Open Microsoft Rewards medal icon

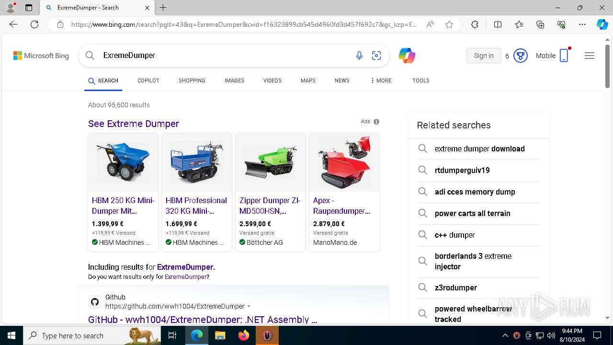click(x=521, y=56)
